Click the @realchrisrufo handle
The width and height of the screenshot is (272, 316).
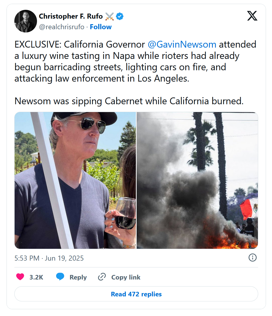[x=62, y=27]
